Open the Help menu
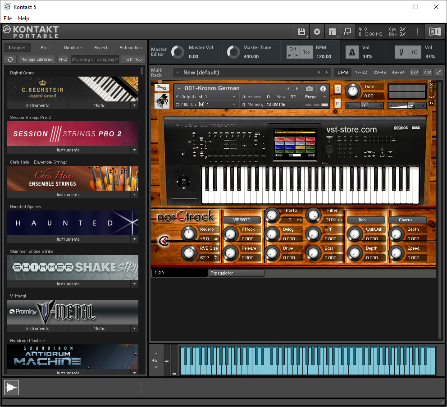447x407 pixels. [23, 18]
